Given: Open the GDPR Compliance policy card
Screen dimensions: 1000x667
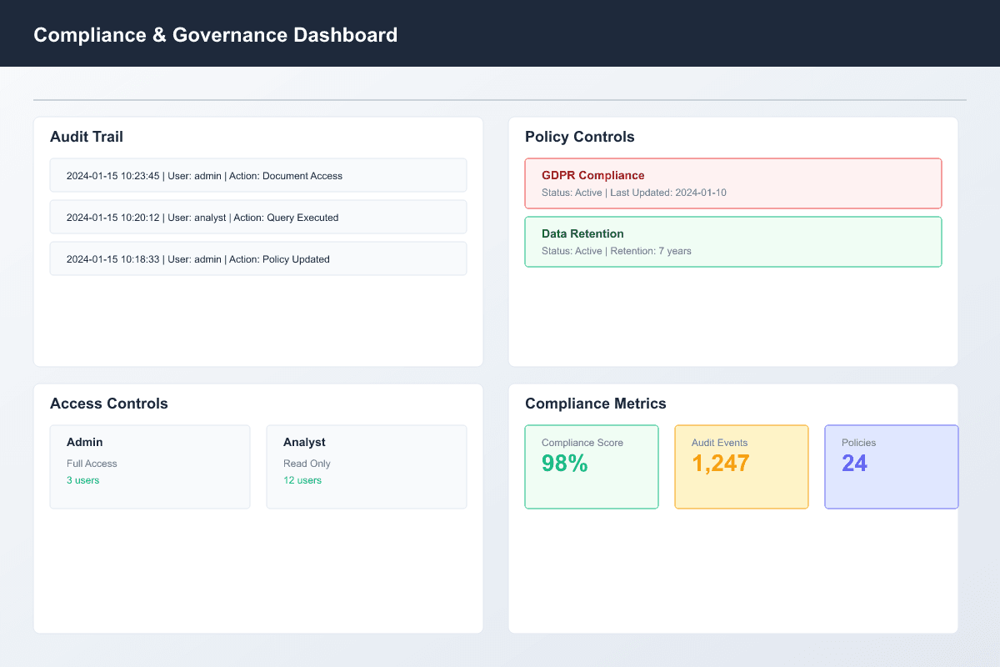Looking at the screenshot, I should pyautogui.click(x=733, y=183).
